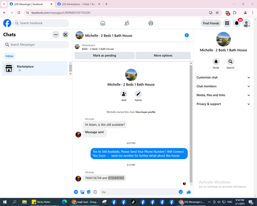
Task: Open Chats options three-dot button
Action: click(56, 35)
